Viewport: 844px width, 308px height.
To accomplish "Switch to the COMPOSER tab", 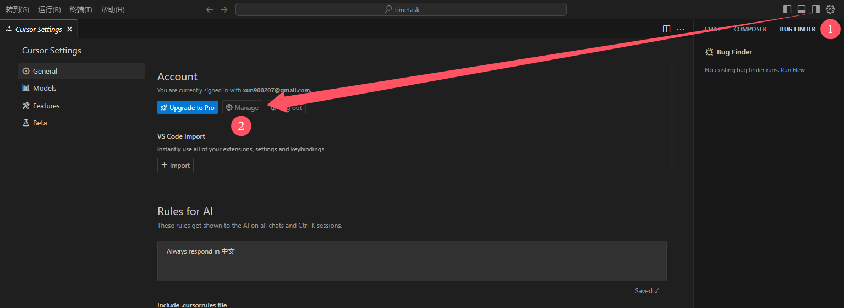I will (x=750, y=29).
